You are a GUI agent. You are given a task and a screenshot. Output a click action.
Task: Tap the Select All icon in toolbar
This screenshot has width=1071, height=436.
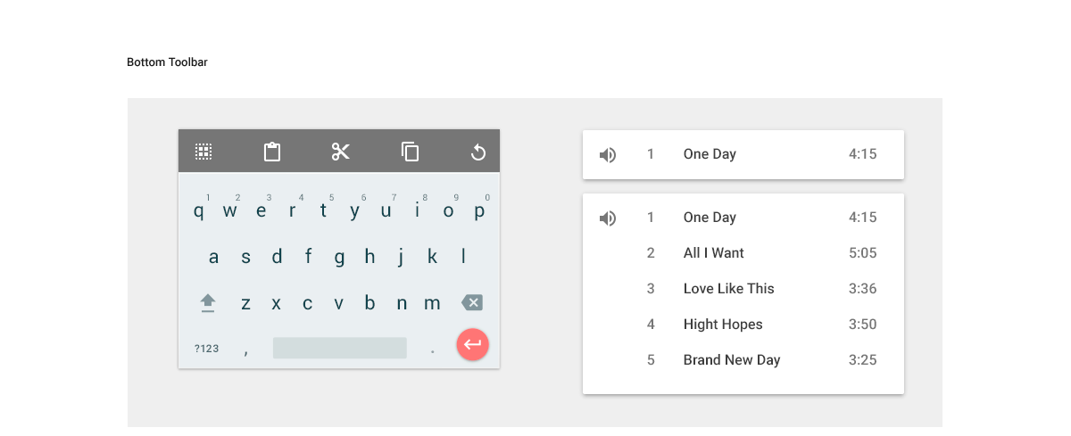click(203, 152)
